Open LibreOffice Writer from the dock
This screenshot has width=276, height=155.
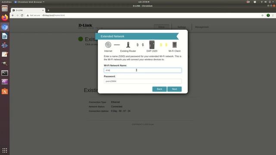point(5,36)
